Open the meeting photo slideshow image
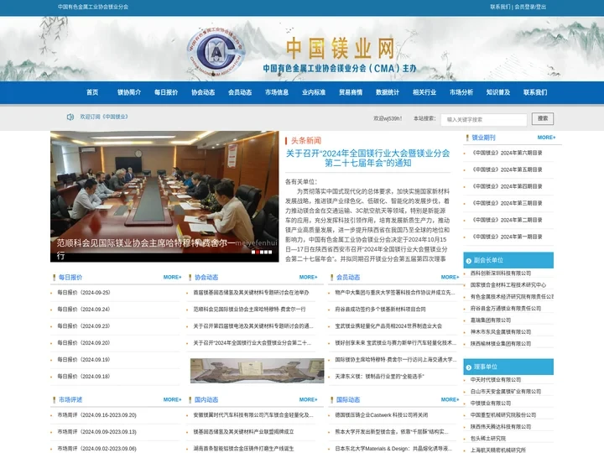604x453 pixels. [x=164, y=196]
